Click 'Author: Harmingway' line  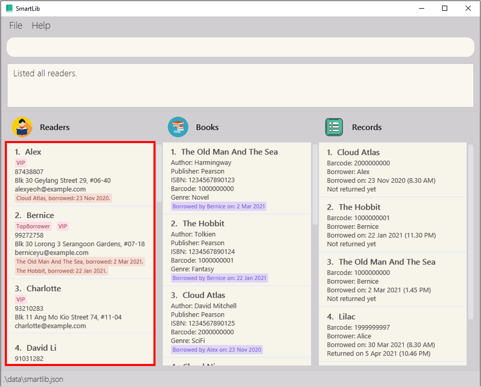pyautogui.click(x=201, y=162)
